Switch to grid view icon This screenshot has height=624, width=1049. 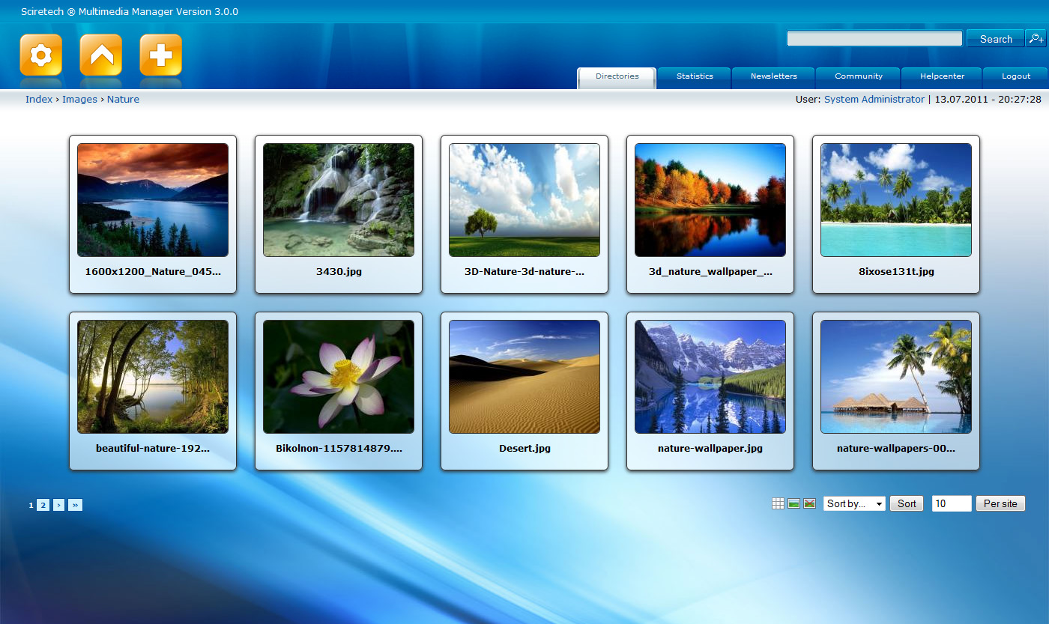[779, 503]
